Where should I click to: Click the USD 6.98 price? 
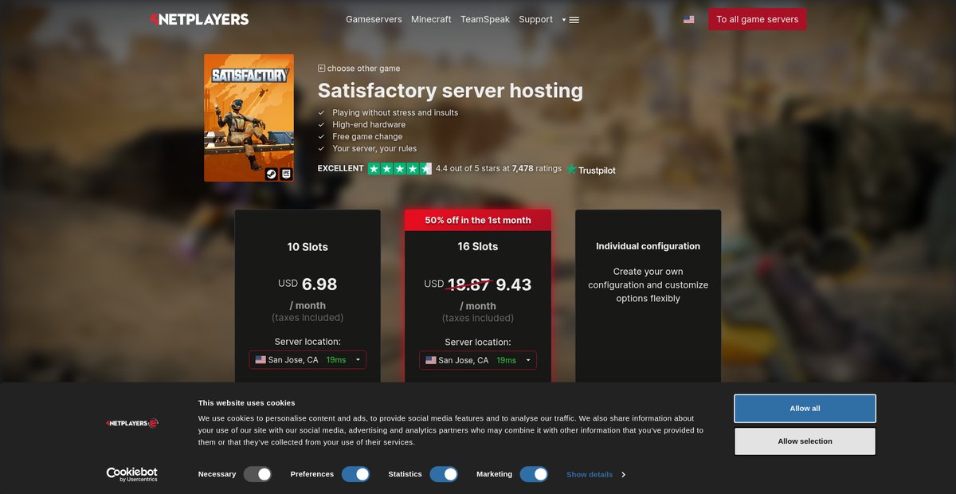308,284
